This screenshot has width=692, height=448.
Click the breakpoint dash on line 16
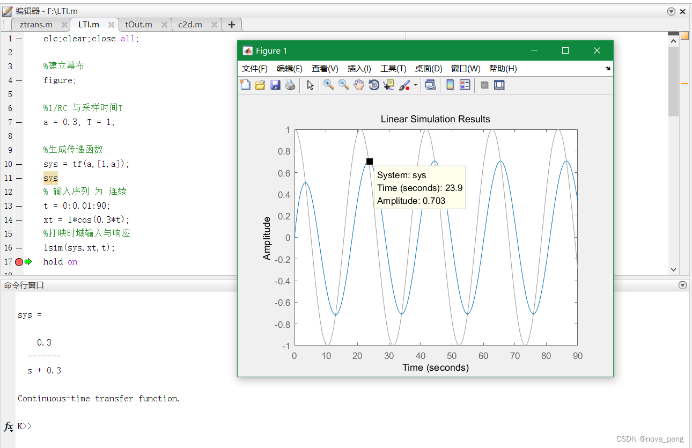19,248
